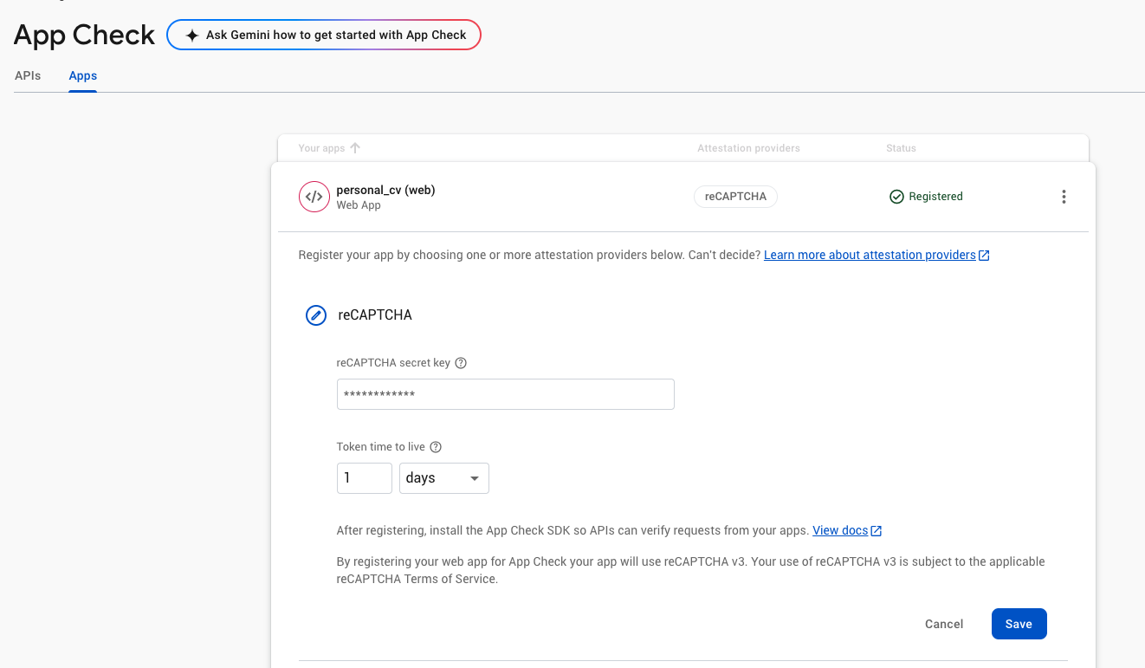1145x668 pixels.
Task: Click the Attestation providers column header
Action: 748,148
